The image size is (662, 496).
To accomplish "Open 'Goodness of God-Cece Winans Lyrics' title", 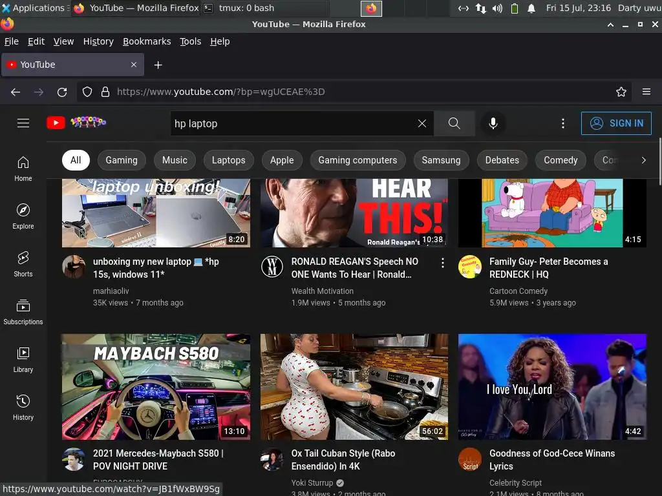I will click(x=552, y=460).
